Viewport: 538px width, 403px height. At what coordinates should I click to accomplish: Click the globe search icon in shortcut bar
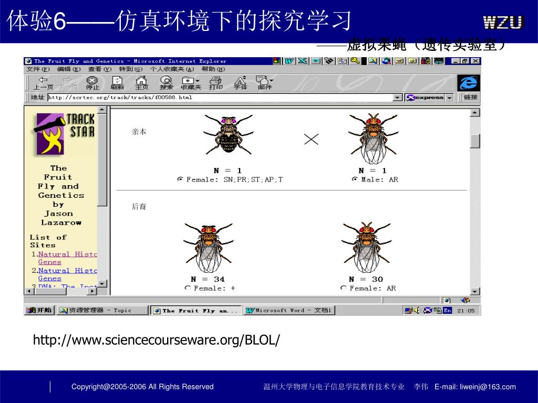point(386,61)
